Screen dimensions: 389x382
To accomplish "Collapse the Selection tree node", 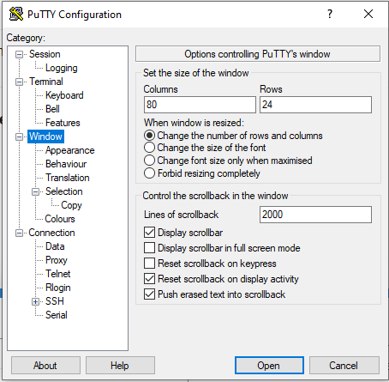I will click(x=35, y=191).
